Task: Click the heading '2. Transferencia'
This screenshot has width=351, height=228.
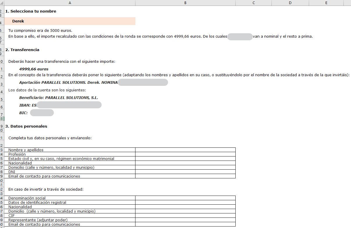Action: [22, 50]
